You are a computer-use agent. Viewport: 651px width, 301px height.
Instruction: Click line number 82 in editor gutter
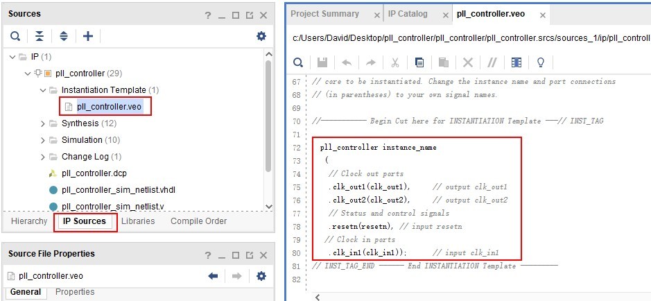[296, 279]
